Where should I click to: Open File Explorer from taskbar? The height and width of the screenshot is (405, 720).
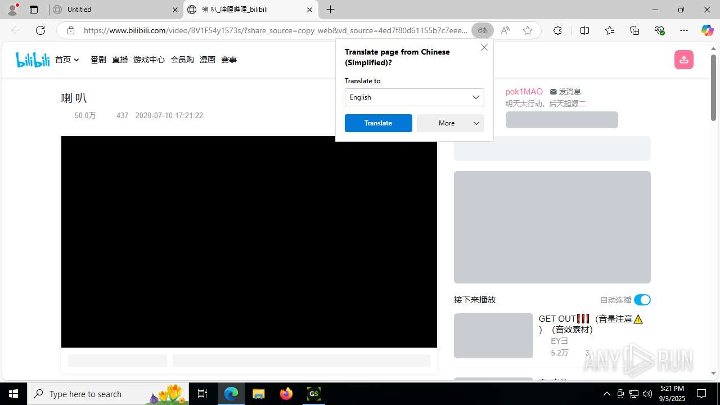pyautogui.click(x=259, y=394)
